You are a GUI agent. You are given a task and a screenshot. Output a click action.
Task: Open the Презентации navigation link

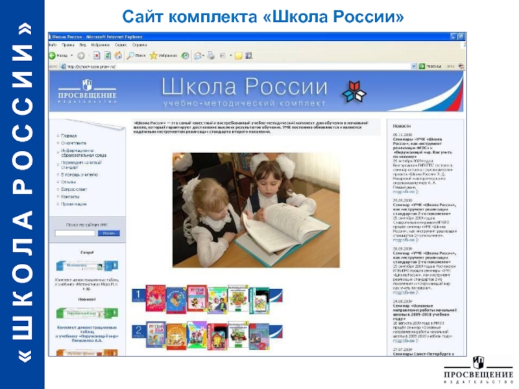tap(74, 204)
